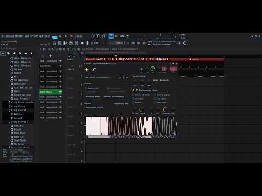Open the HELP menu

[47, 36]
